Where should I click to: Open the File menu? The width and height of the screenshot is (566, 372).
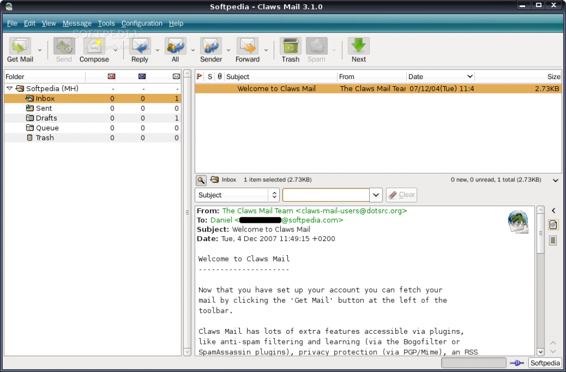click(12, 23)
